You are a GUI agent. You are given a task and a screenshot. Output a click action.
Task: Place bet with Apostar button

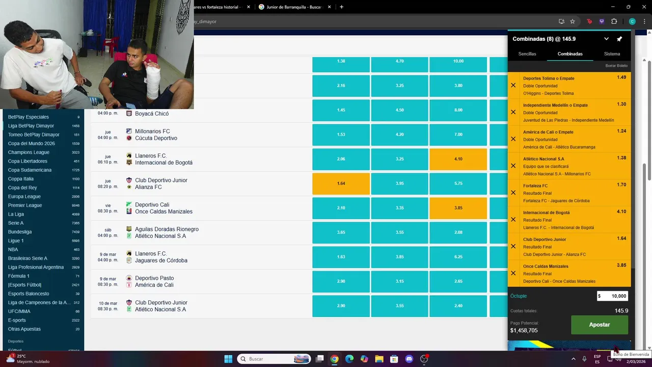tap(600, 325)
